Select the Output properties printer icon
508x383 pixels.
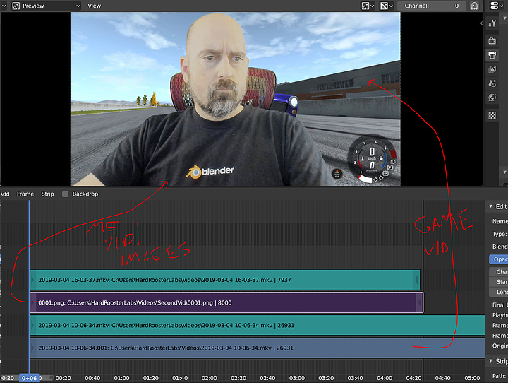pos(492,54)
